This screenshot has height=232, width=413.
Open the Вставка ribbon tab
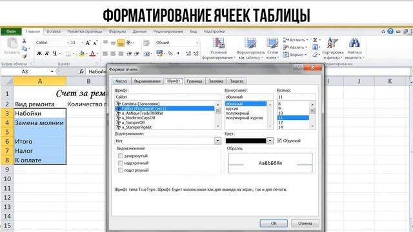click(x=54, y=32)
